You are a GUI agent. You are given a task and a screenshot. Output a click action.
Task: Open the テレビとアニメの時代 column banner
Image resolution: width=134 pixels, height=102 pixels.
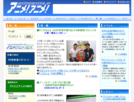pos(20,86)
